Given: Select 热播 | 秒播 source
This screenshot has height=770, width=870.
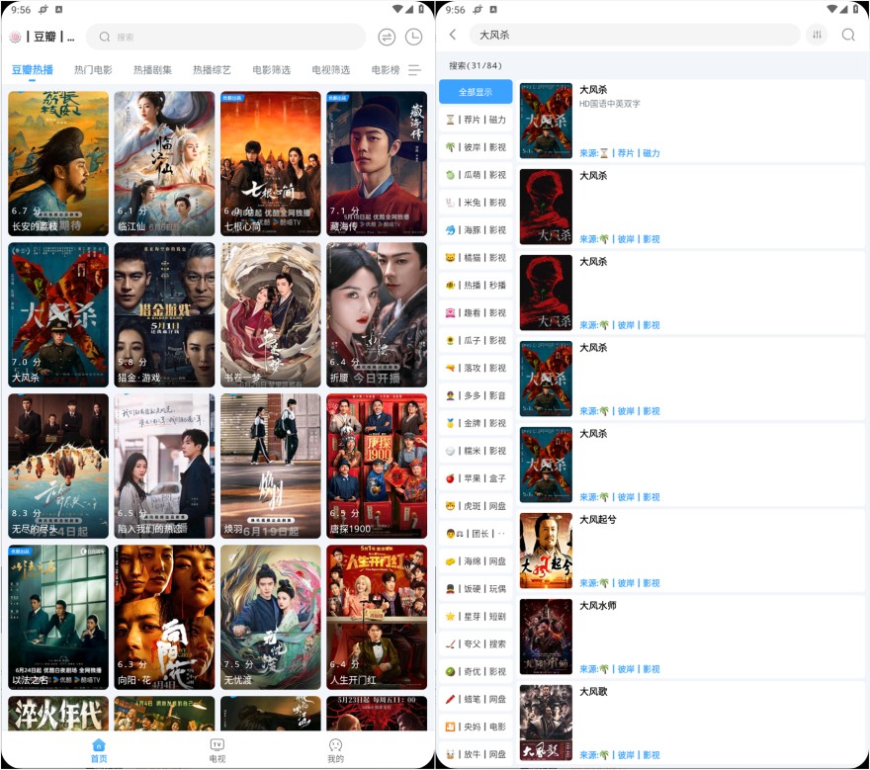Looking at the screenshot, I should point(476,285).
